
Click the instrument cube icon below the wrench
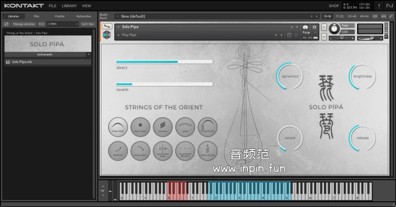click(107, 35)
